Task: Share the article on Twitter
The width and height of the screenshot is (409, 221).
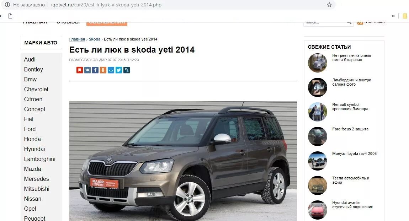Action: [119, 70]
